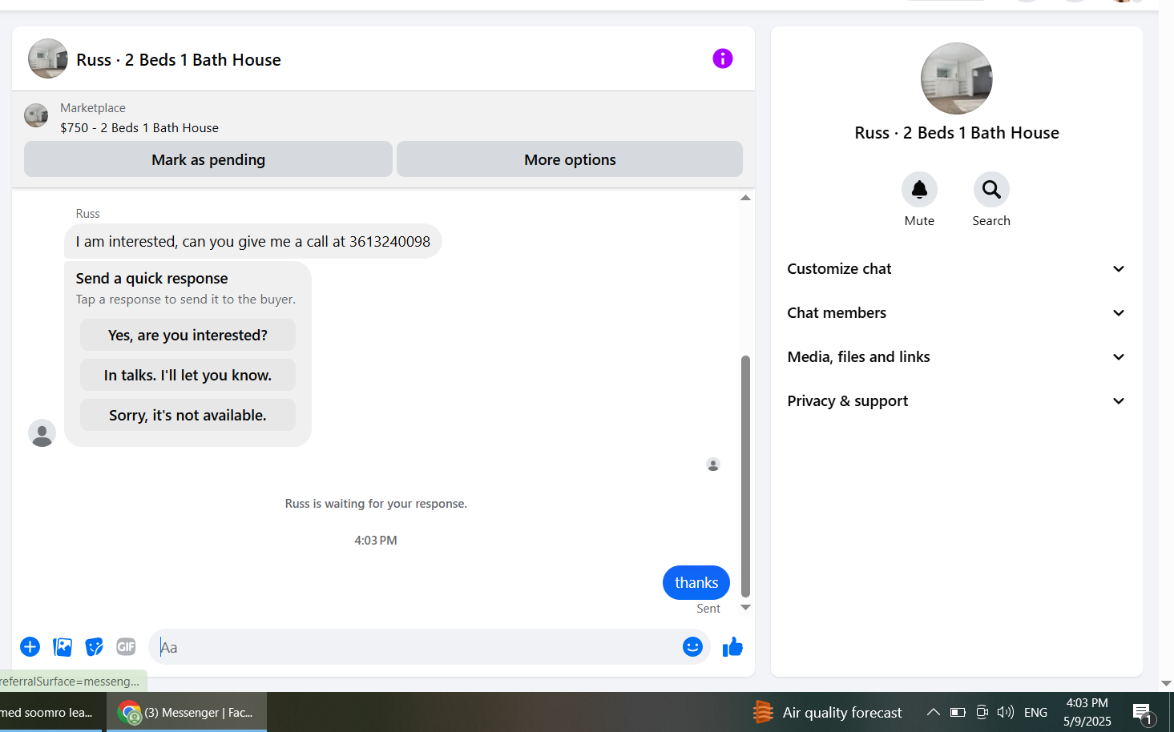Open large profile picture in sidebar

click(x=957, y=78)
